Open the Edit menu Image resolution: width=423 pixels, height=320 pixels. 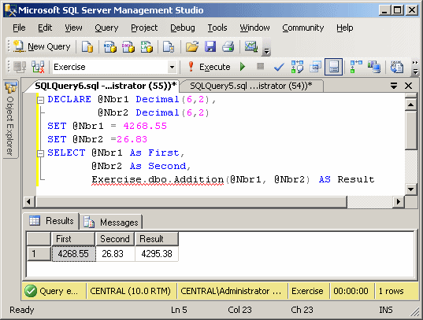pyautogui.click(x=45, y=28)
